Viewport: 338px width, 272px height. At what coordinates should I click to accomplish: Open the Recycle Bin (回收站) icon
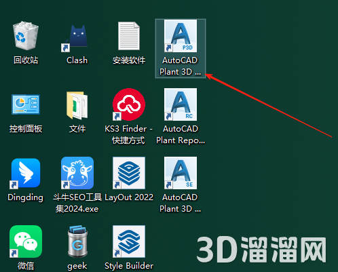coord(26,36)
